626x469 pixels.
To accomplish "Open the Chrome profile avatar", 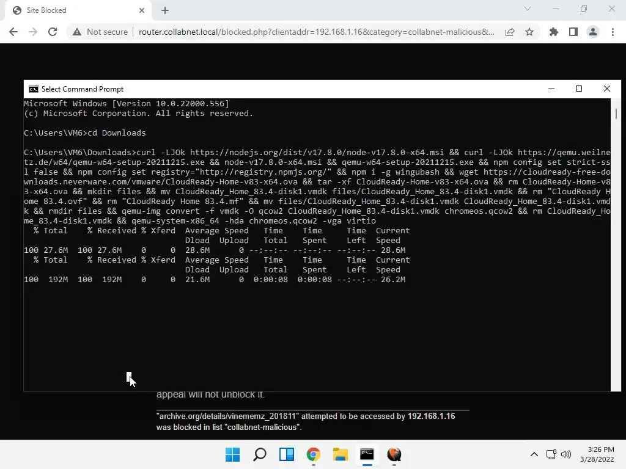I will (x=593, y=32).
